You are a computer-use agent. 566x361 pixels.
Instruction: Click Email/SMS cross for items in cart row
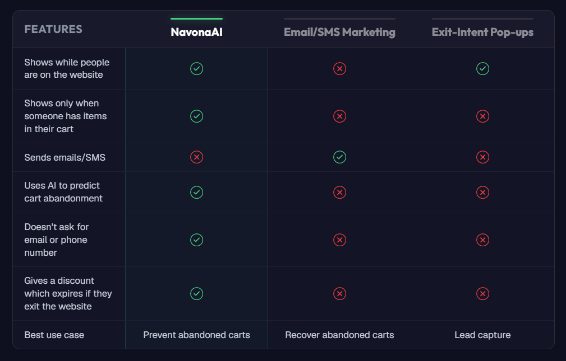339,116
